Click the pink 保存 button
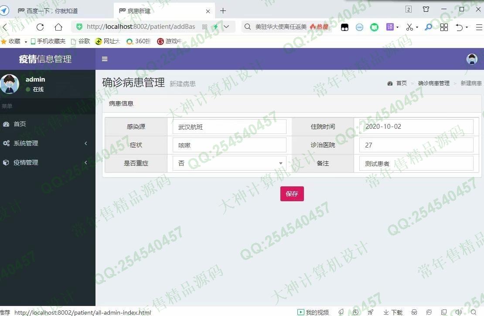The image size is (484, 316). pyautogui.click(x=292, y=194)
